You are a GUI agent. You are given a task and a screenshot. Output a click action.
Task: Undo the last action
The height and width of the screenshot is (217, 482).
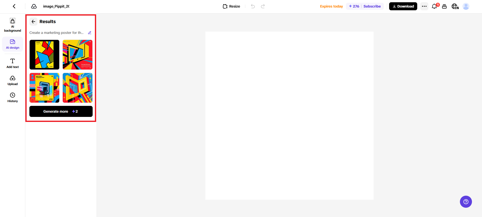pos(253,6)
